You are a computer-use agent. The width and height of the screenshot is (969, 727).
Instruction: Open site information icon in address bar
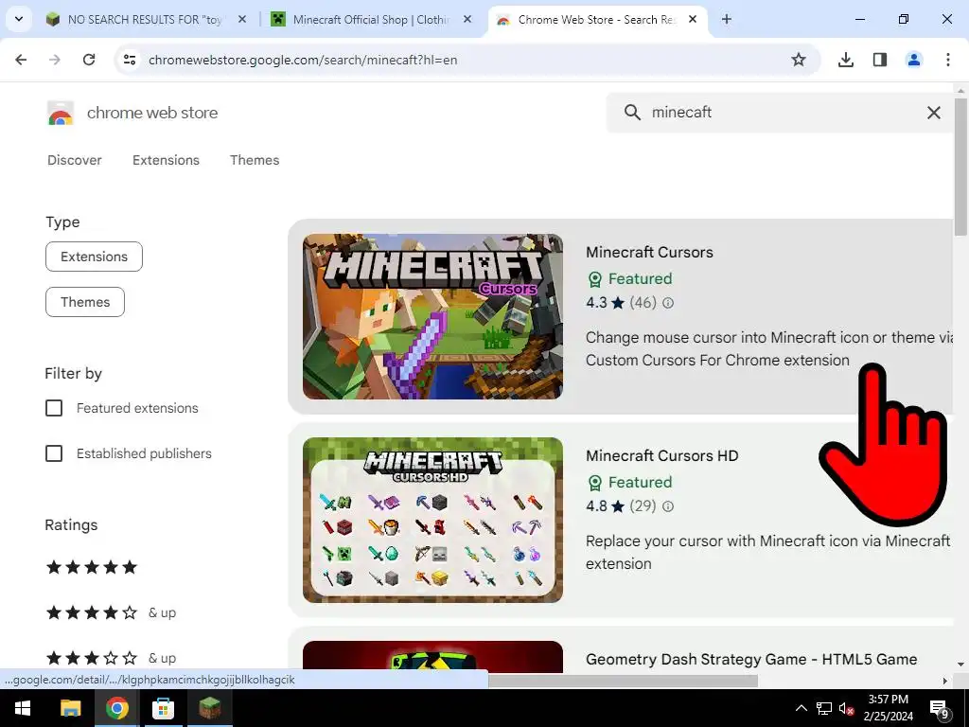point(129,60)
